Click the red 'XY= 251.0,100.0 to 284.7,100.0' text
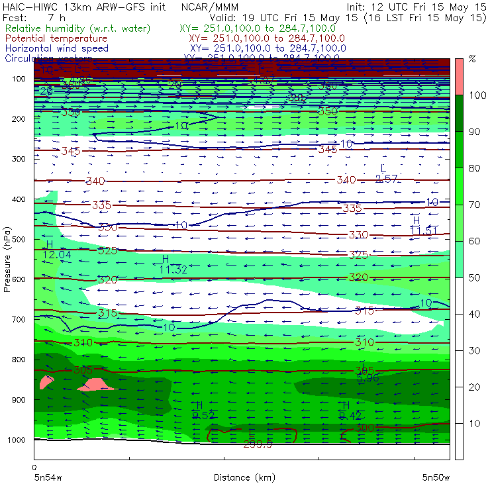This screenshot has width=490, height=490. point(267,38)
